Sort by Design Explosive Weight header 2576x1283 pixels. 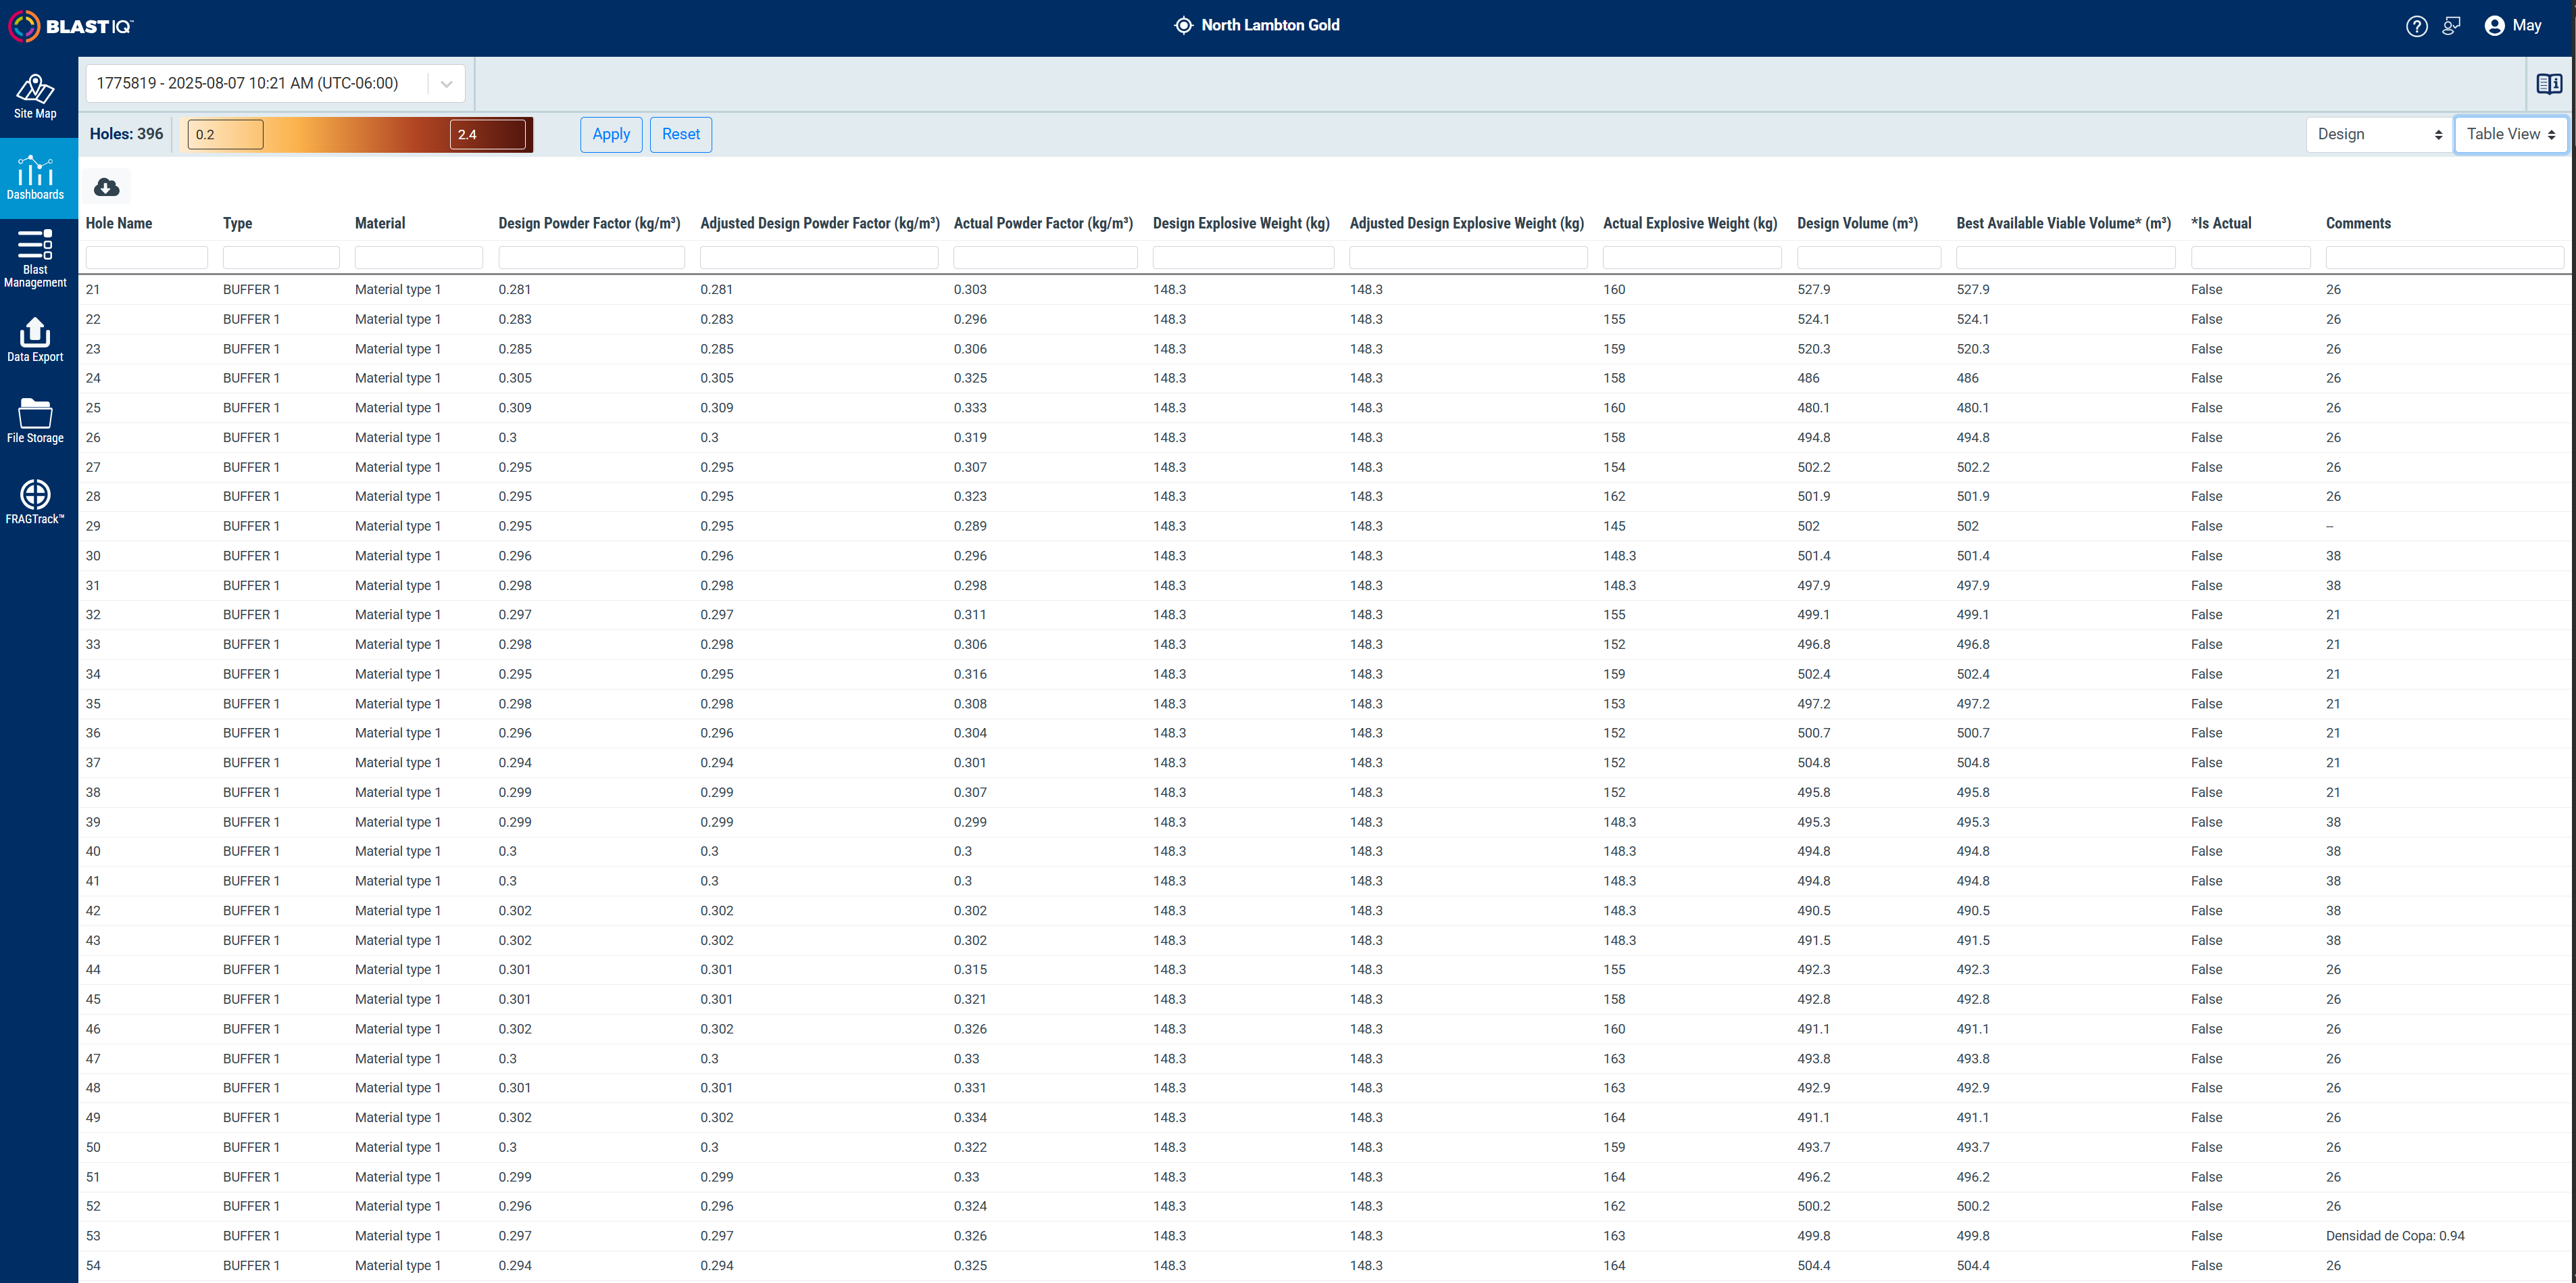[x=1241, y=223]
